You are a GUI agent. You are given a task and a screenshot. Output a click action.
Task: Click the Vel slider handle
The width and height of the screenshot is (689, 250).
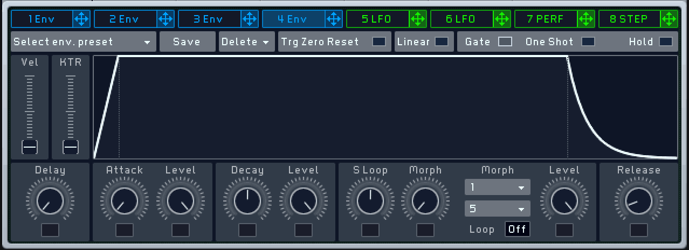pyautogui.click(x=29, y=147)
